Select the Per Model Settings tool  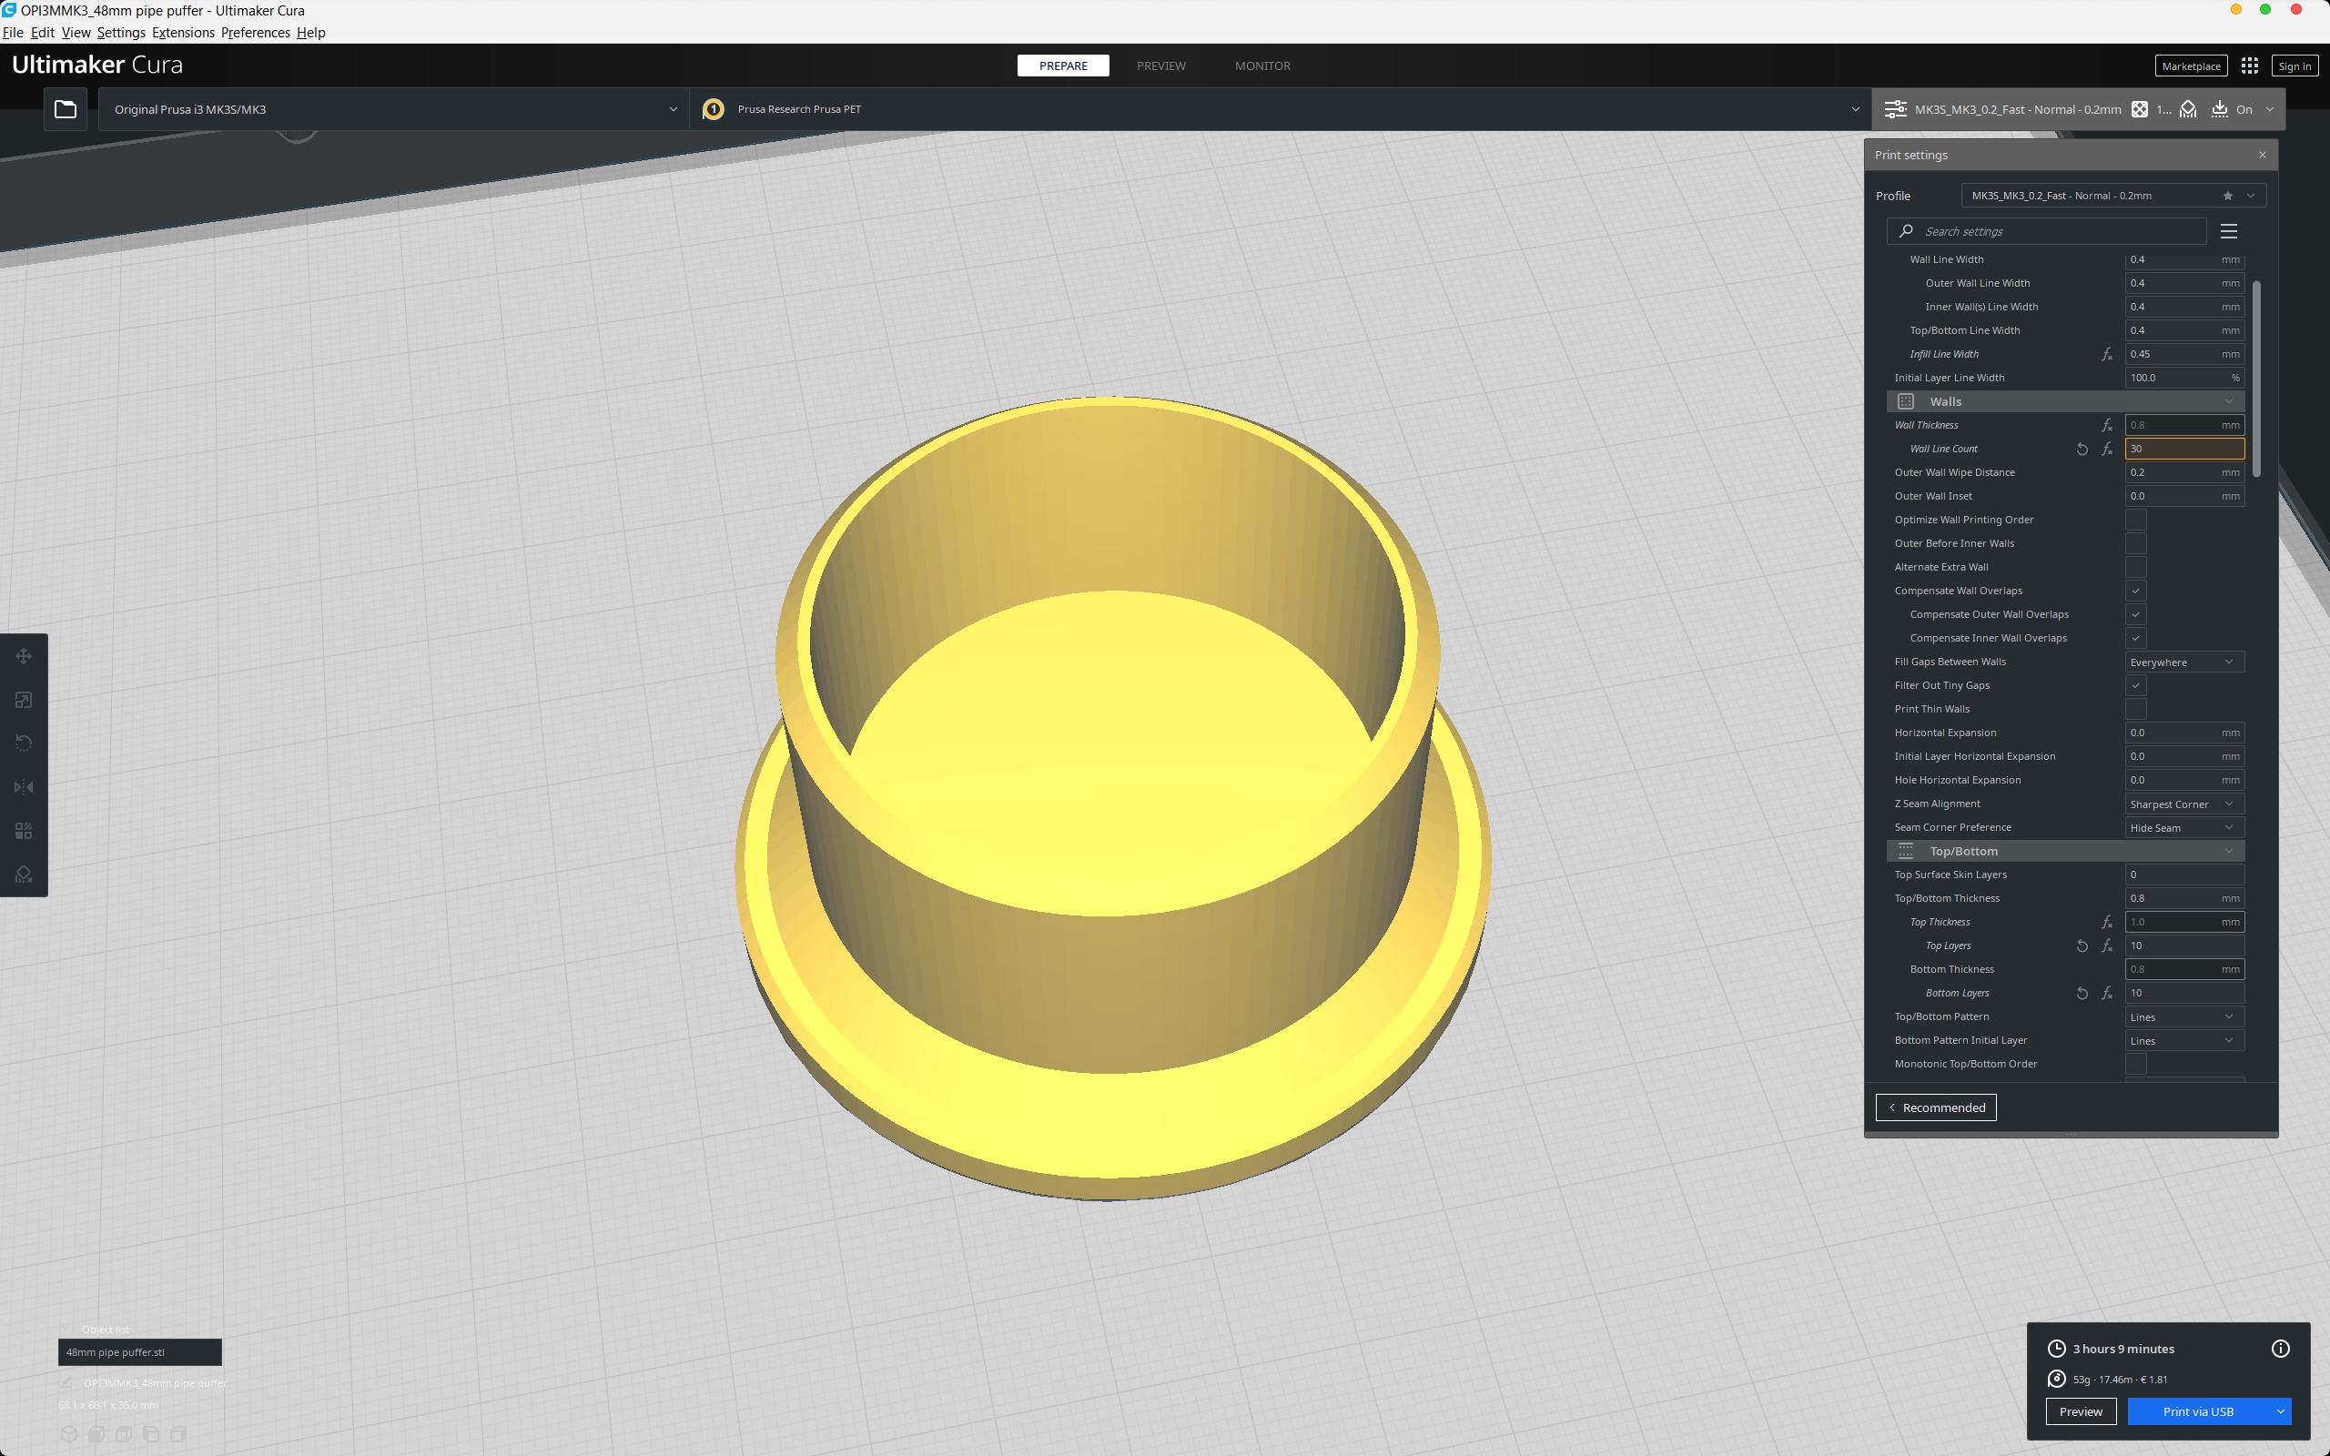pos(24,831)
